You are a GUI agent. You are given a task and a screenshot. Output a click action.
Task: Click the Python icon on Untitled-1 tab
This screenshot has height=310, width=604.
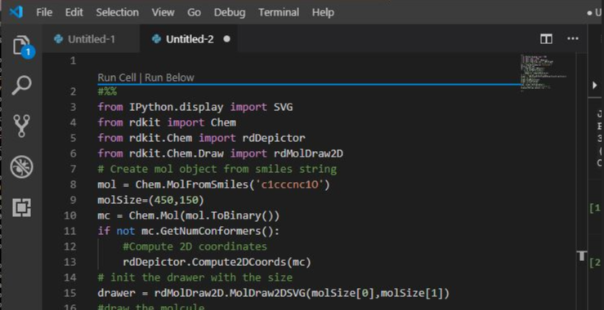(x=59, y=39)
